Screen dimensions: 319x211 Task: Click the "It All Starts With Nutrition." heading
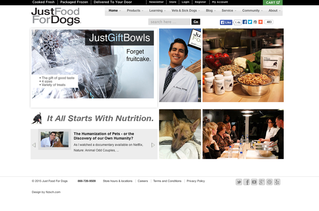pyautogui.click(x=100, y=119)
